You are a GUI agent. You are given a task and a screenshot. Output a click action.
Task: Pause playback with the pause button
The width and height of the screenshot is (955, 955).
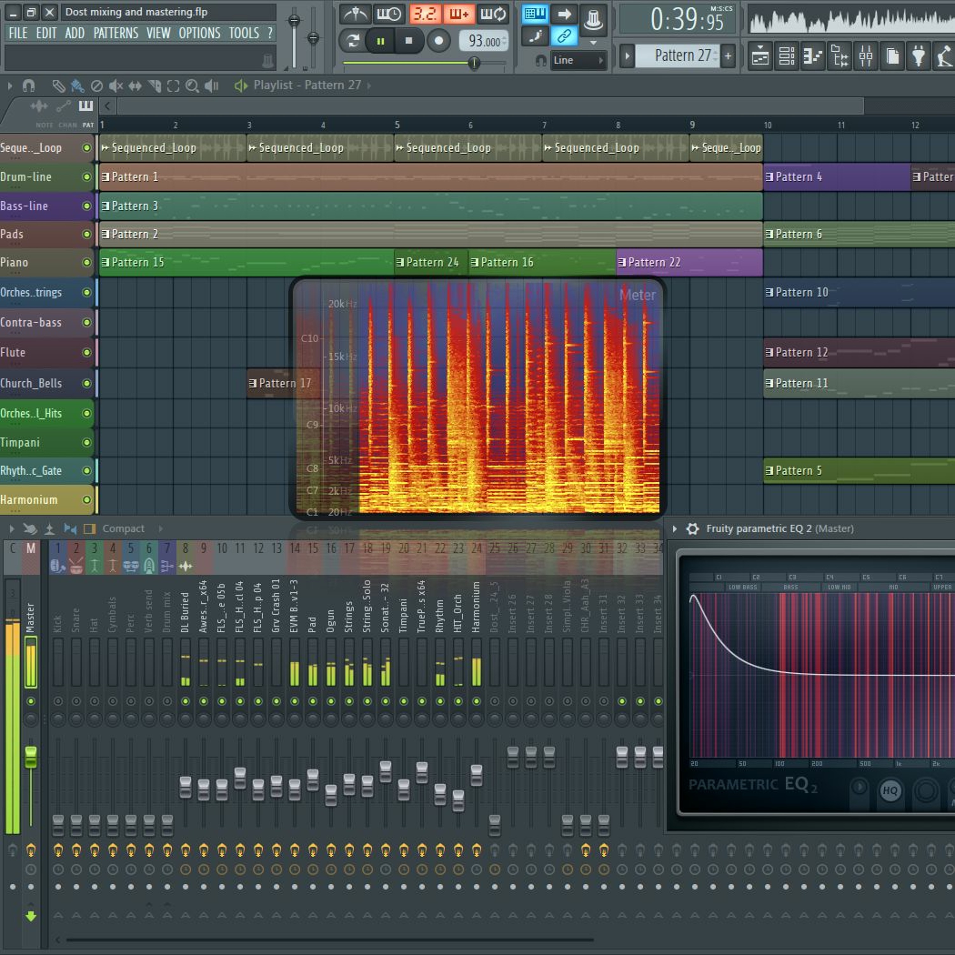380,41
